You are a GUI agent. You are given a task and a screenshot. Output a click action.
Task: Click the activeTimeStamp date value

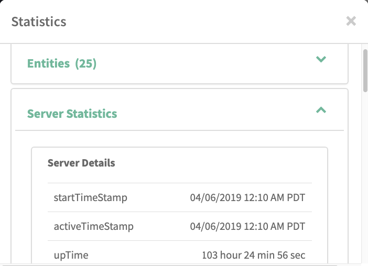pyautogui.click(x=247, y=226)
